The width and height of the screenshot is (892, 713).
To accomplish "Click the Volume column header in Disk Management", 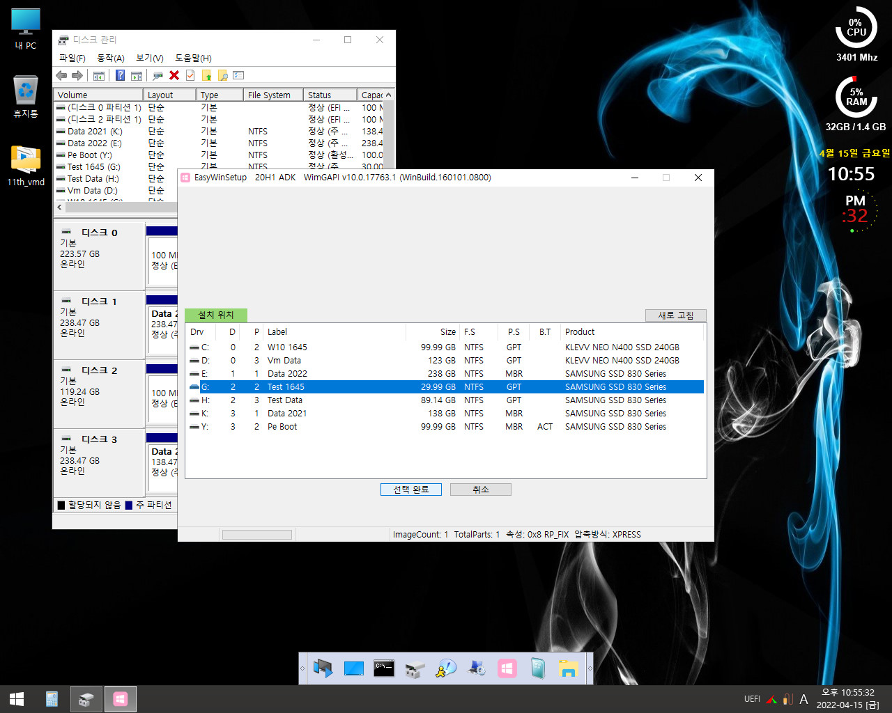I will (x=98, y=95).
